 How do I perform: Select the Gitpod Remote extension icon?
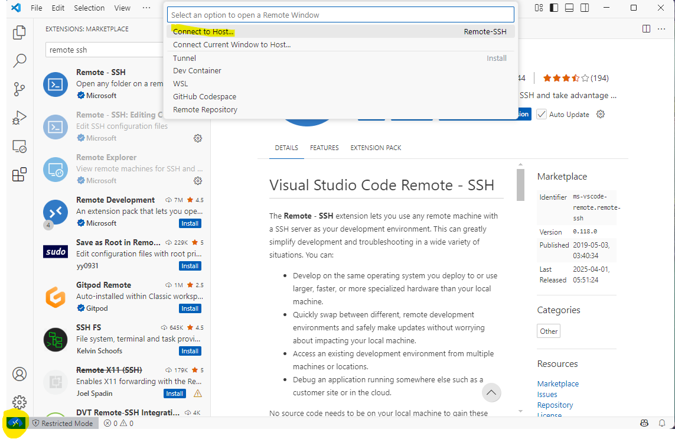[56, 297]
